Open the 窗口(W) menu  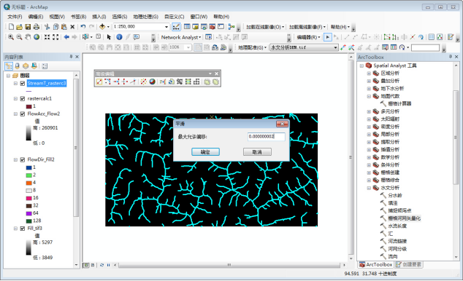click(x=199, y=17)
